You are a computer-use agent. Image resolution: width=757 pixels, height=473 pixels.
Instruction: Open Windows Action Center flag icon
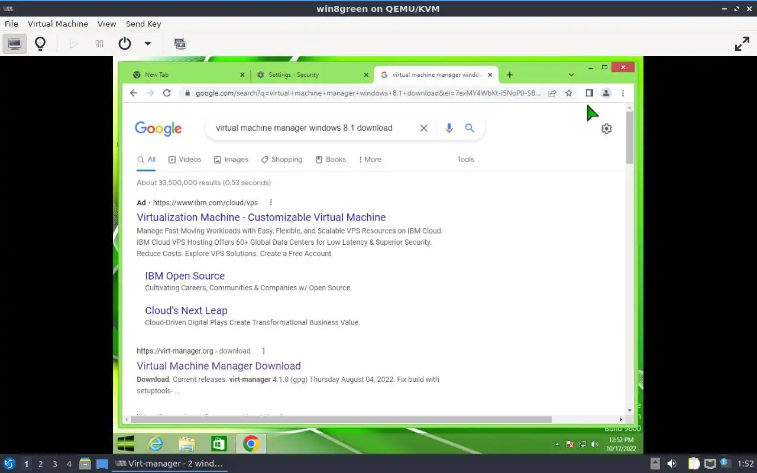(570, 444)
